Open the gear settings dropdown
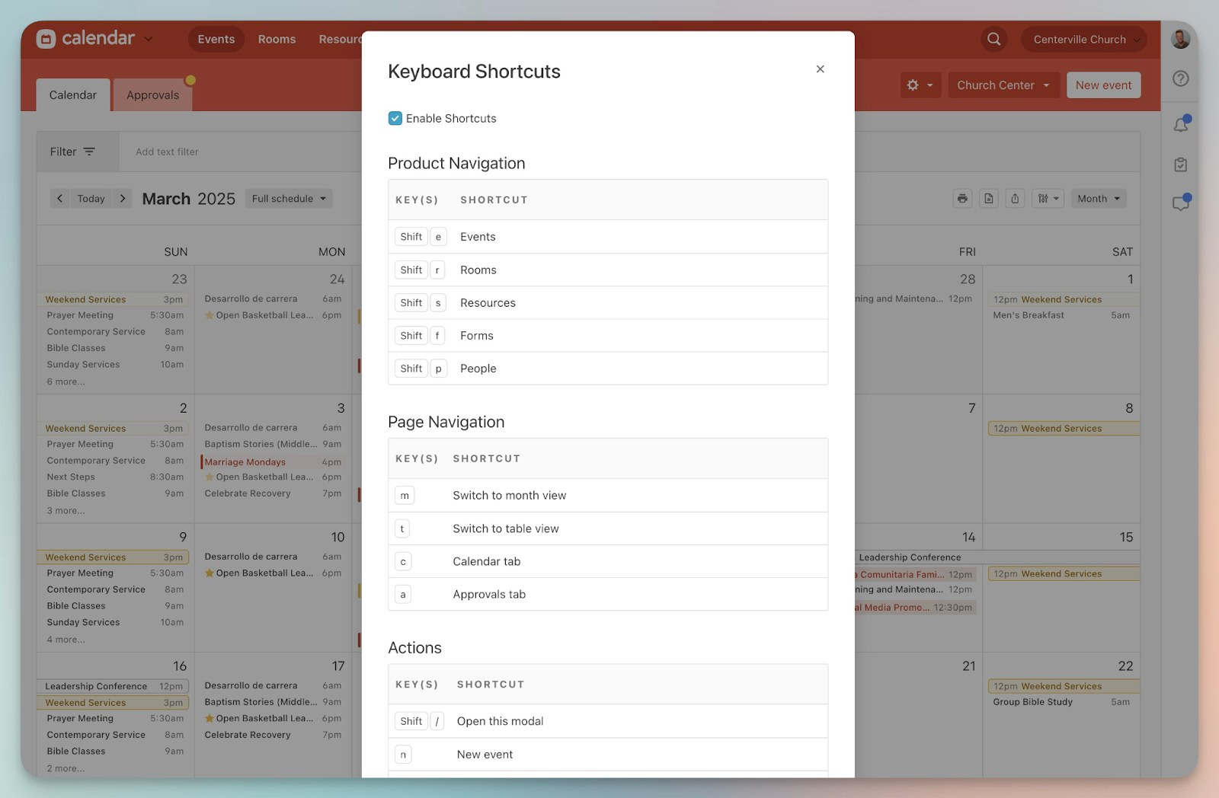Screen dimensions: 1219x798 click(x=920, y=85)
